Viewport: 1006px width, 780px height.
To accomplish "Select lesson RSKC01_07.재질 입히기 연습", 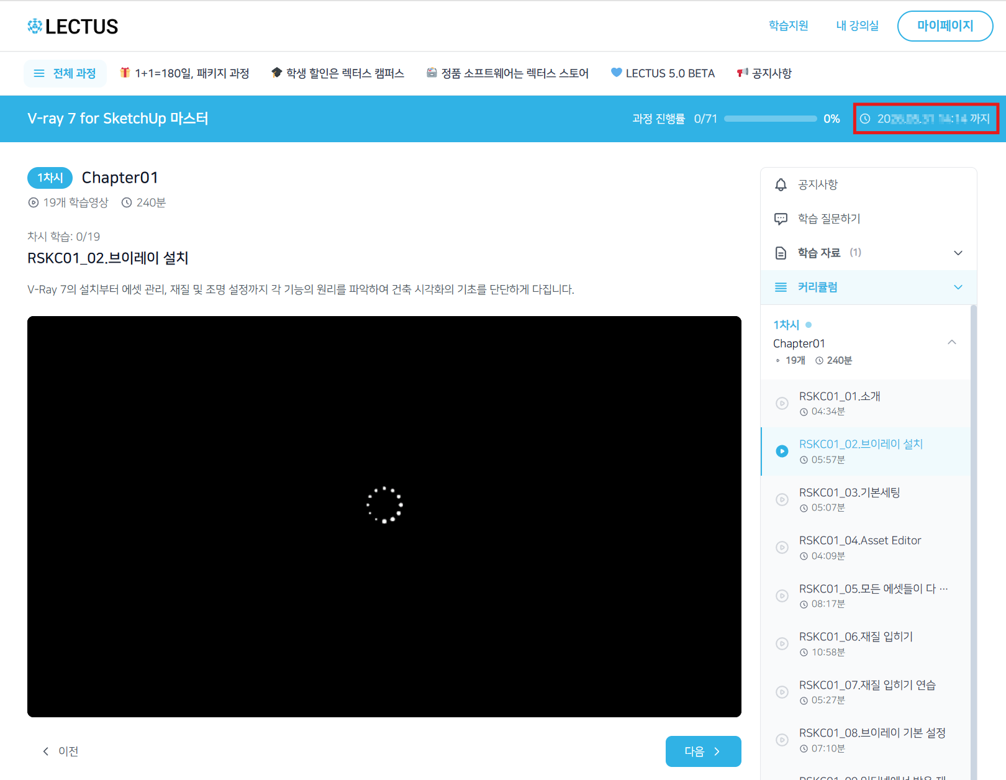I will click(866, 692).
